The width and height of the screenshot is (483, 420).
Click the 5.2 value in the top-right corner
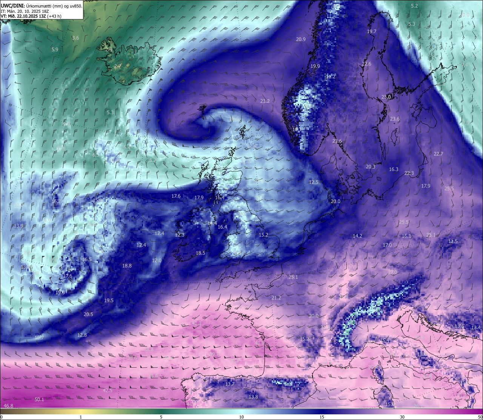(414, 6)
